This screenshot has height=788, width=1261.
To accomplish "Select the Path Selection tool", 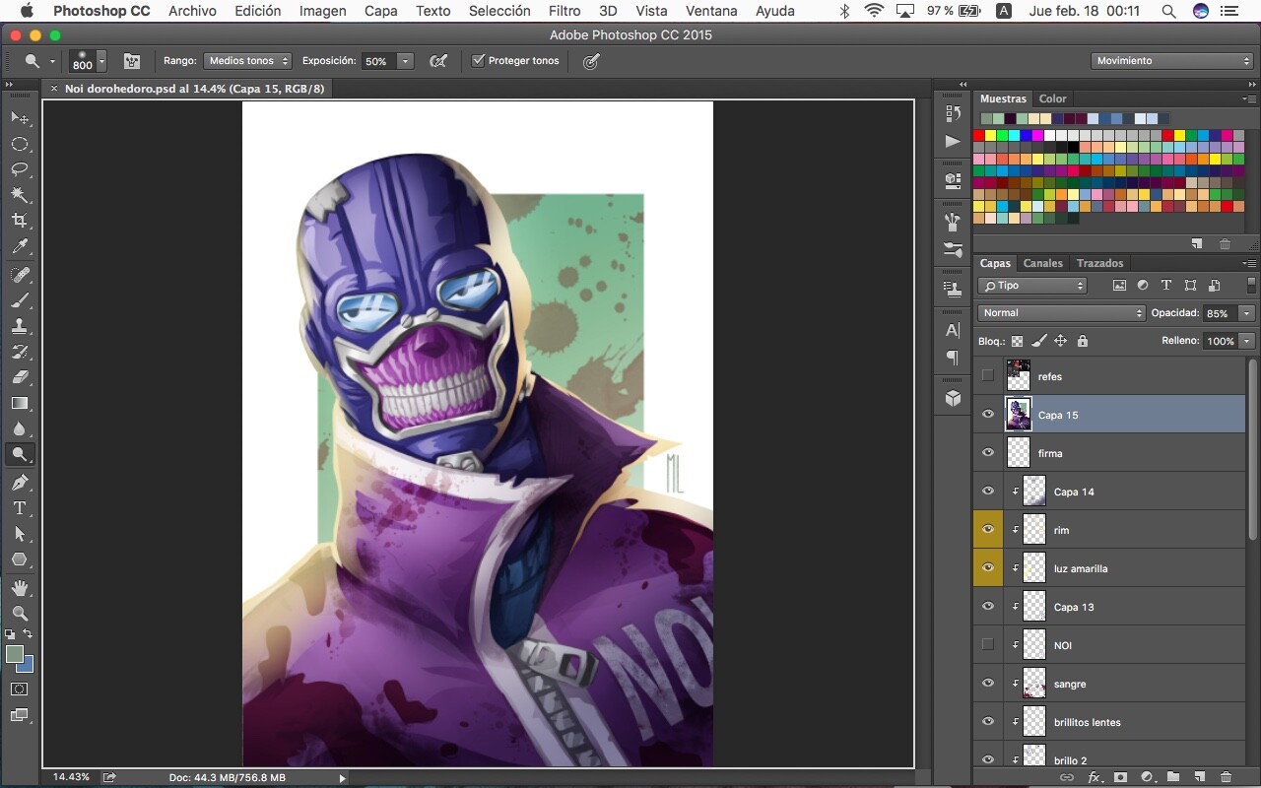I will click(20, 534).
